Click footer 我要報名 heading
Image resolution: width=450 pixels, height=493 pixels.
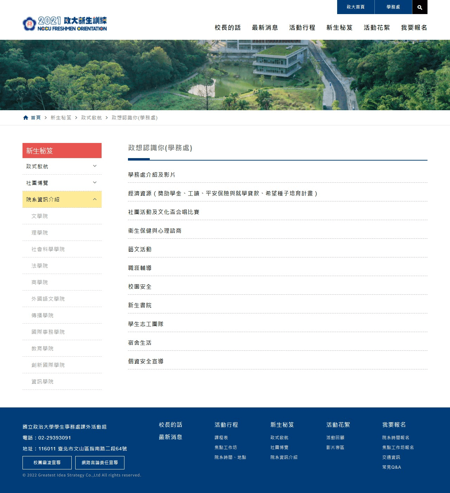tap(394, 425)
